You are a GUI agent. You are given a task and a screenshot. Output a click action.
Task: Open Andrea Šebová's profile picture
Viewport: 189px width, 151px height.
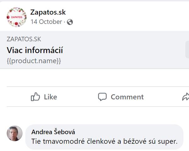pos(14,133)
